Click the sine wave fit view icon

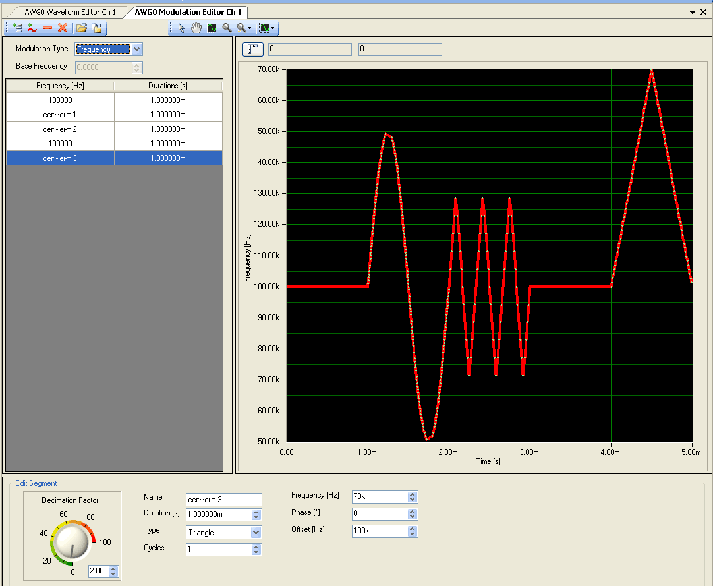[x=212, y=28]
